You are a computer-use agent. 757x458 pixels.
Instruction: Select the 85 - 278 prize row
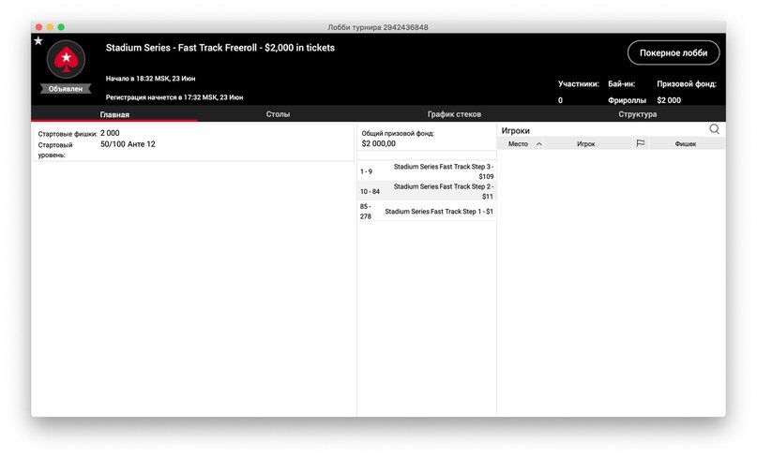427,212
